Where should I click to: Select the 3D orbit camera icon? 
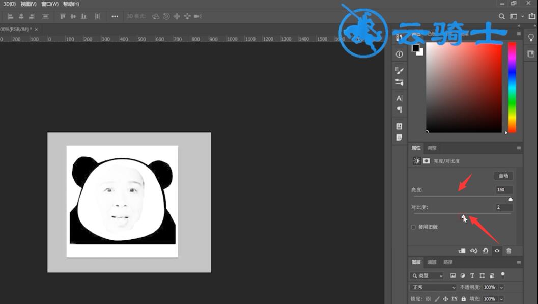point(155,16)
